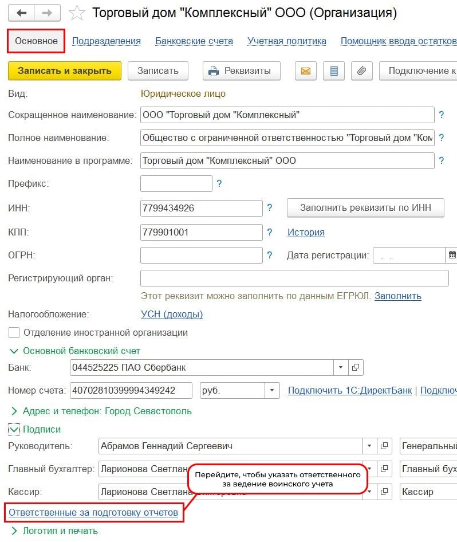Viewport: 457px width, 542px height.
Task: Open 'Ответственные за подготовку отчетов' link
Action: pos(93,512)
